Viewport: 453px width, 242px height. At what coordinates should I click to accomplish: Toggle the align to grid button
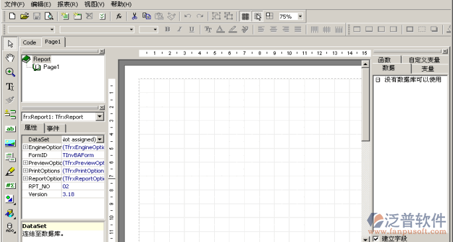(258, 16)
